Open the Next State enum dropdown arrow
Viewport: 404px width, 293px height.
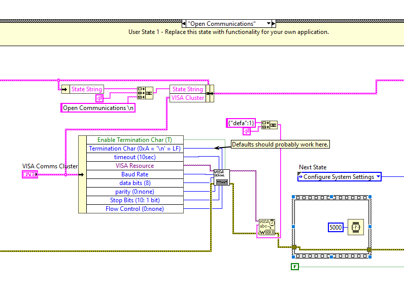(x=378, y=176)
